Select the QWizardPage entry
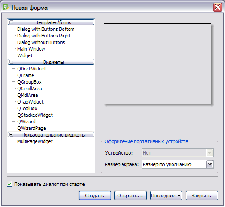 point(32,128)
